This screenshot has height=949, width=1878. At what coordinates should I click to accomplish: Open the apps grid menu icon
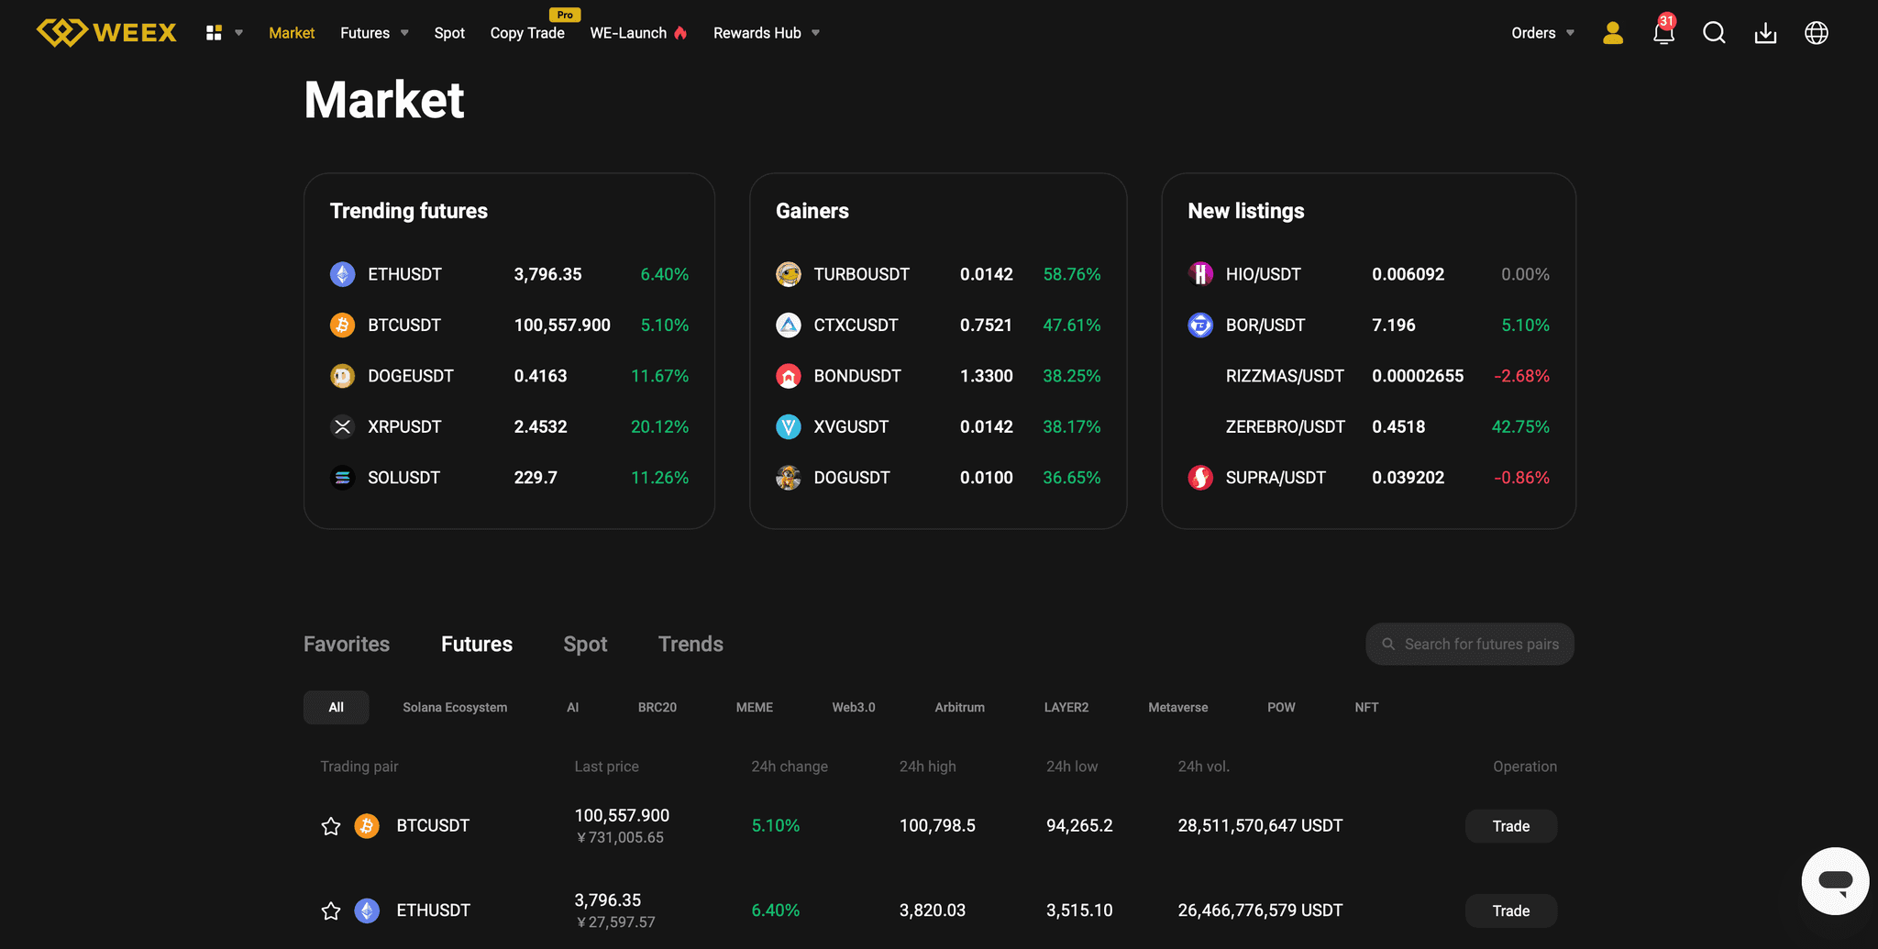[x=214, y=33]
